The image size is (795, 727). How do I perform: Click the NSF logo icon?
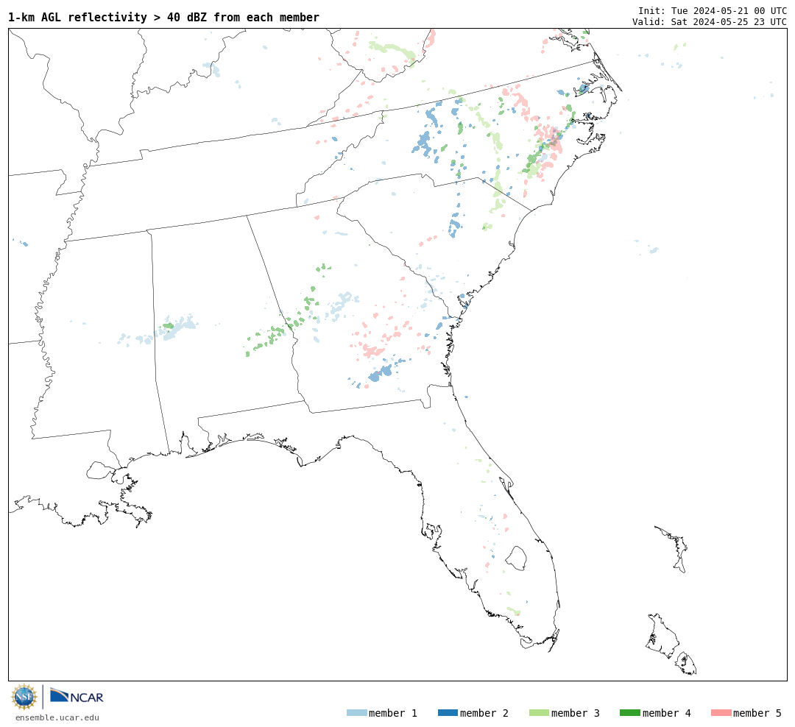[24, 697]
